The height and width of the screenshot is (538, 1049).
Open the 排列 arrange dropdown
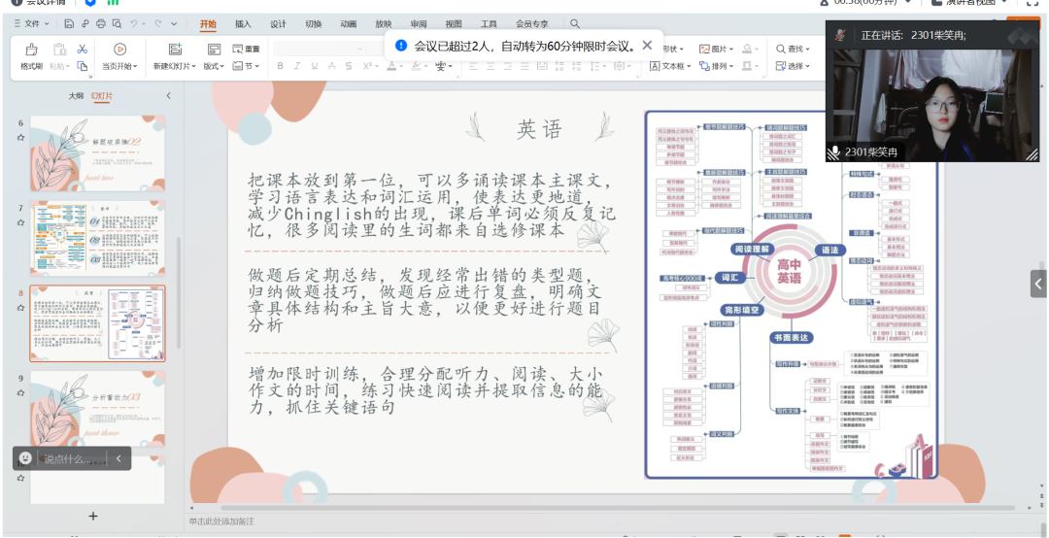click(717, 66)
